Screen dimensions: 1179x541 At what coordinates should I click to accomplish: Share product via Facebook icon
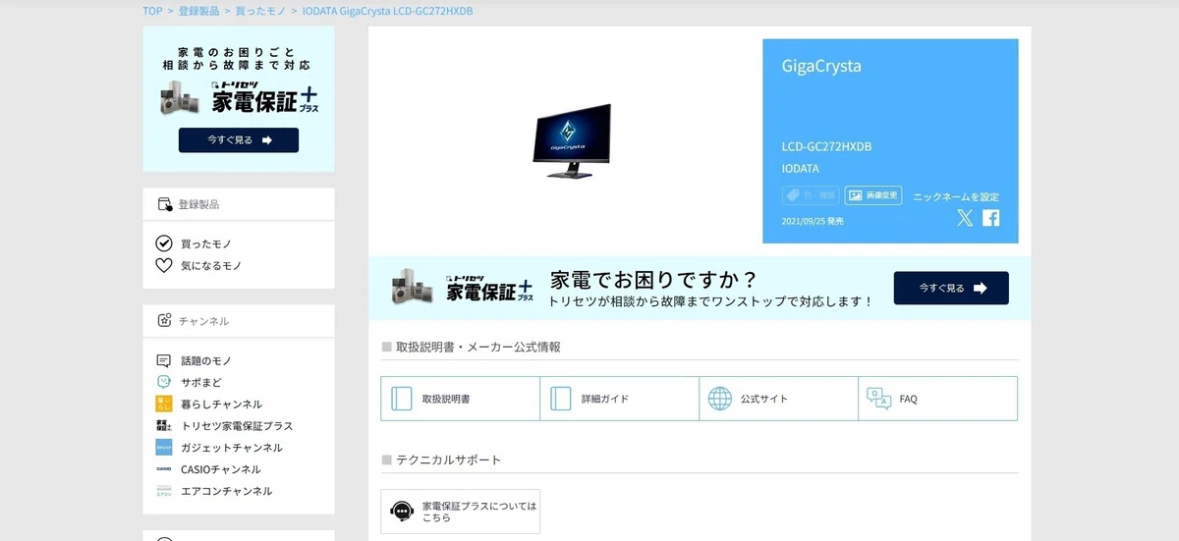(990, 218)
